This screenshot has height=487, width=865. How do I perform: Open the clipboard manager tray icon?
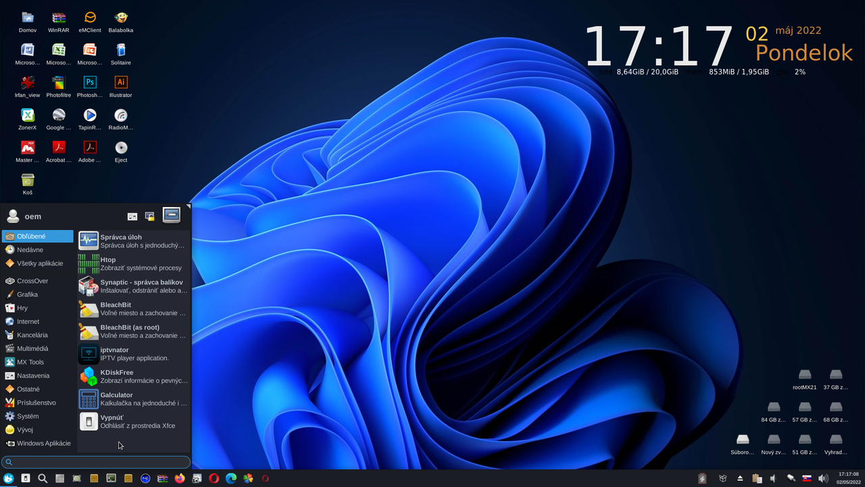coord(757,478)
